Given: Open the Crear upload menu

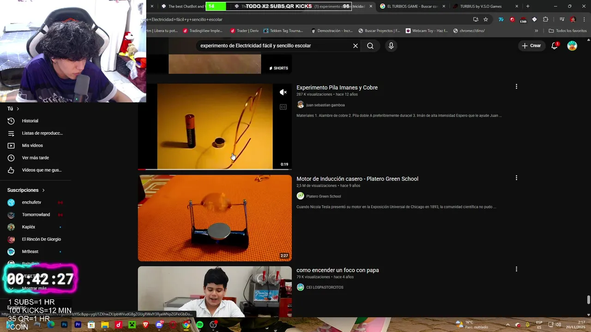Looking at the screenshot, I should pos(531,46).
